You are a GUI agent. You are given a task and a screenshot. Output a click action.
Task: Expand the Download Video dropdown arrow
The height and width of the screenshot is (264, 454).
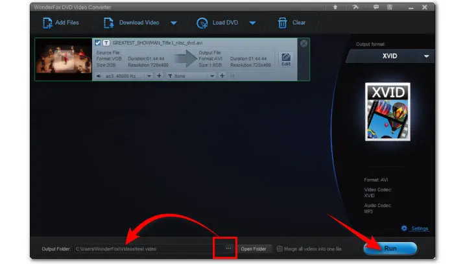pyautogui.click(x=173, y=23)
